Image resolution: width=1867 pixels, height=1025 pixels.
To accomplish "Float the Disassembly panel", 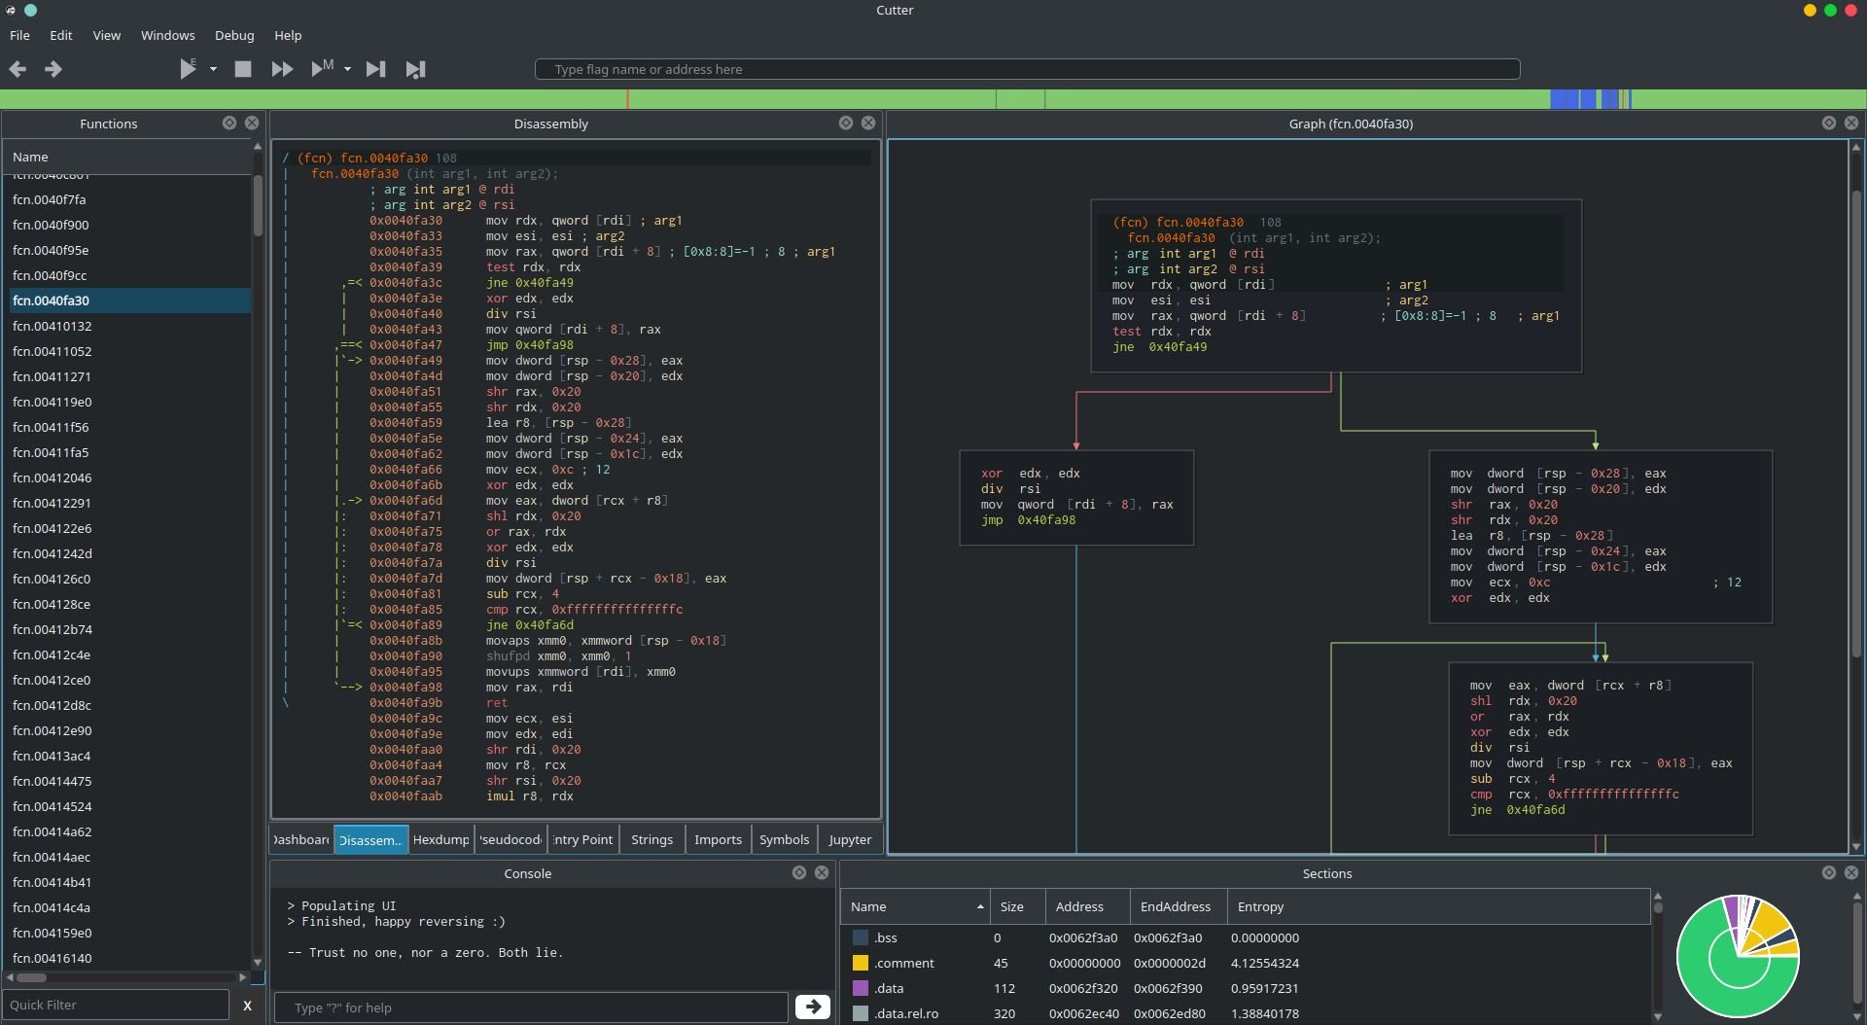I will tap(846, 123).
